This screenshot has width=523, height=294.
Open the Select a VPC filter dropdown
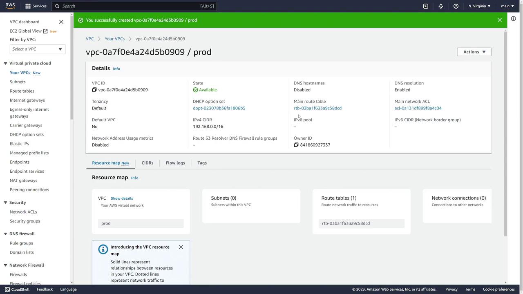pos(37,49)
